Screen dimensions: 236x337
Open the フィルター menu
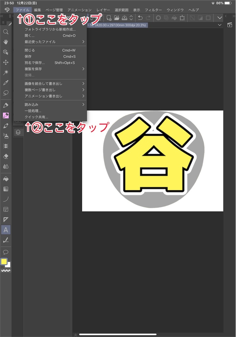pos(153,10)
